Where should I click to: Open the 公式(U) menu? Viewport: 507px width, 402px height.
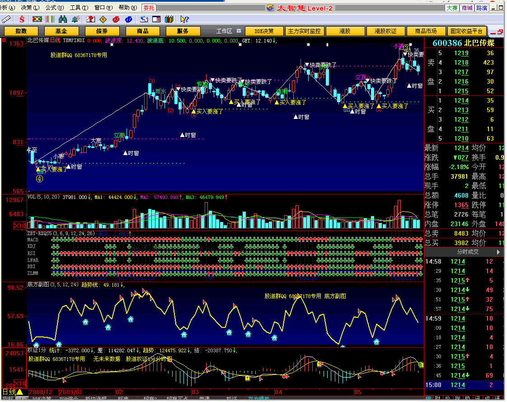point(55,8)
